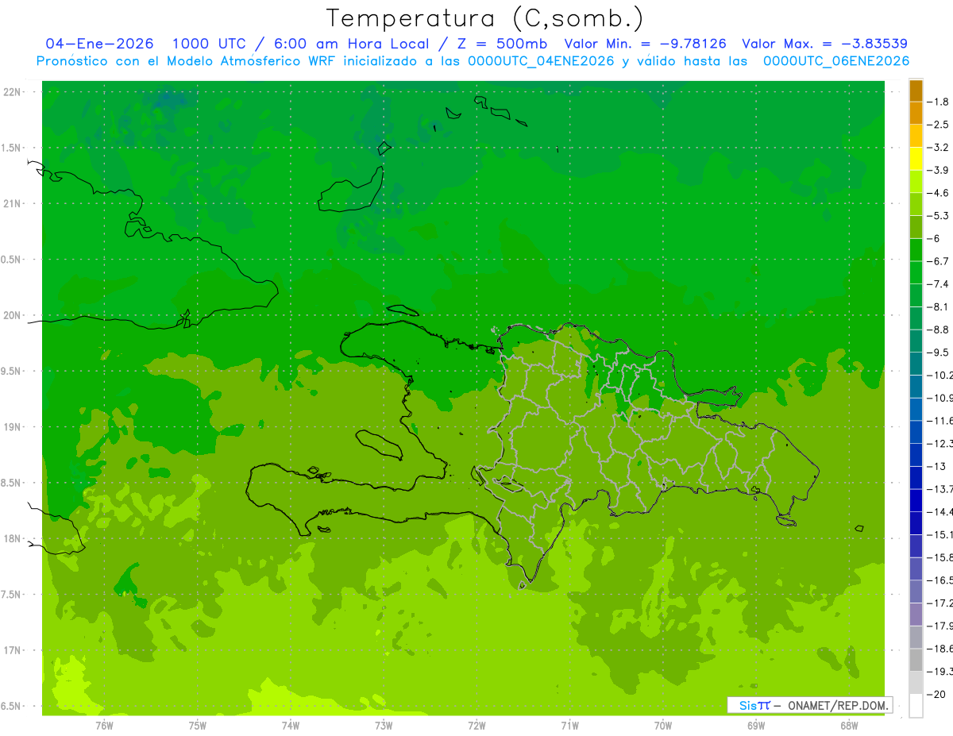Click the valid-until stamp '0000UTC_06ENE2026'
Viewport: 953px width, 736px height.
click(836, 60)
